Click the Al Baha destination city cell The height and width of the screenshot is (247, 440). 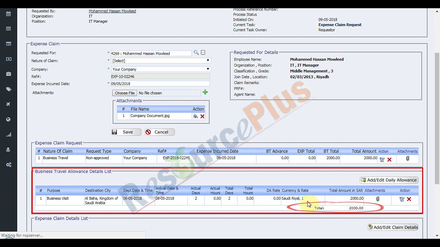coord(103,201)
